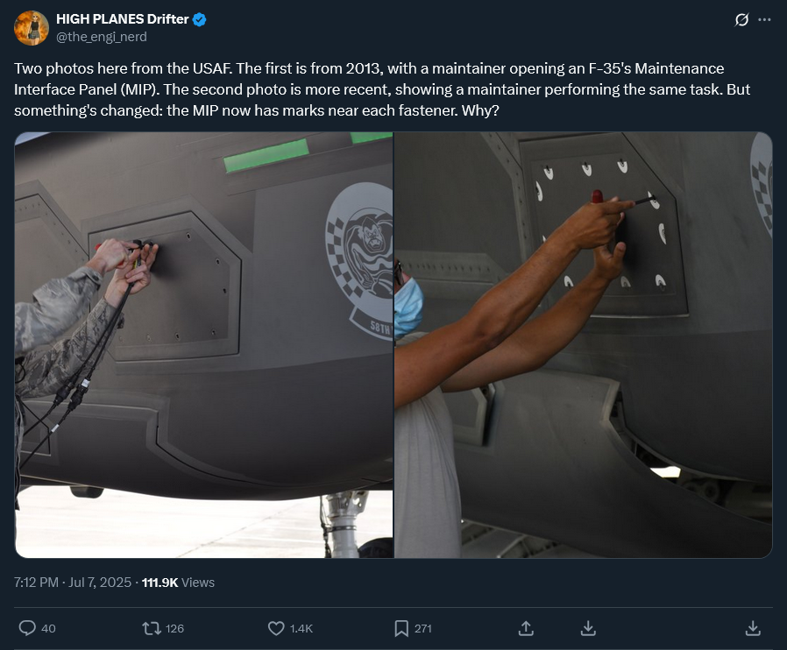Screen dimensions: 787x650
Task: Click the reply speech bubble icon
Action: click(x=27, y=628)
